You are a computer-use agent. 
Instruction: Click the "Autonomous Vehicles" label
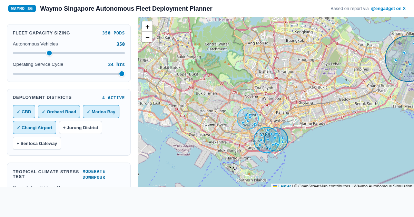35,44
